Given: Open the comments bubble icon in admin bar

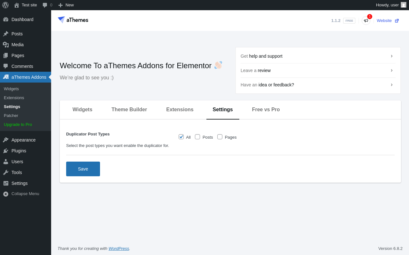Looking at the screenshot, I should (45, 5).
